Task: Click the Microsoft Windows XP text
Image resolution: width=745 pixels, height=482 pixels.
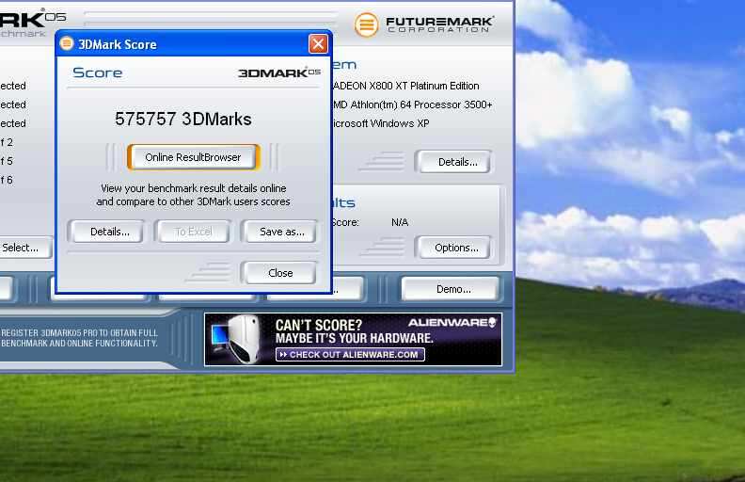Action: (x=381, y=123)
